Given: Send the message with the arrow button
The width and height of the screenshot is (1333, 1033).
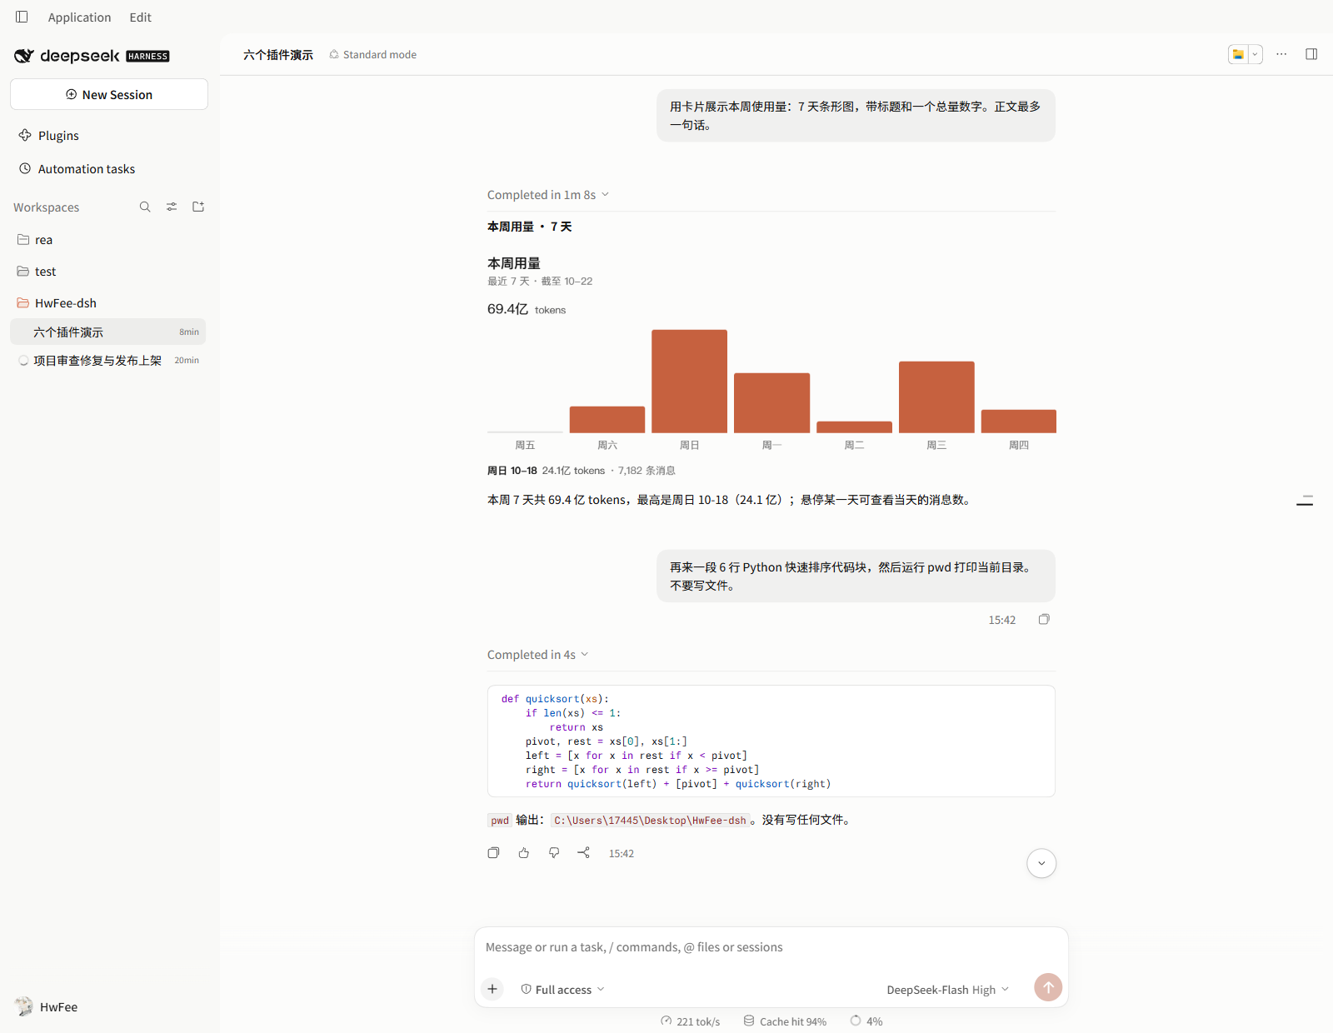Looking at the screenshot, I should click(x=1048, y=987).
